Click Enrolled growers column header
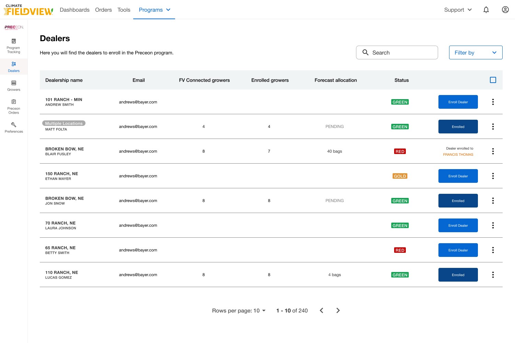 [270, 80]
